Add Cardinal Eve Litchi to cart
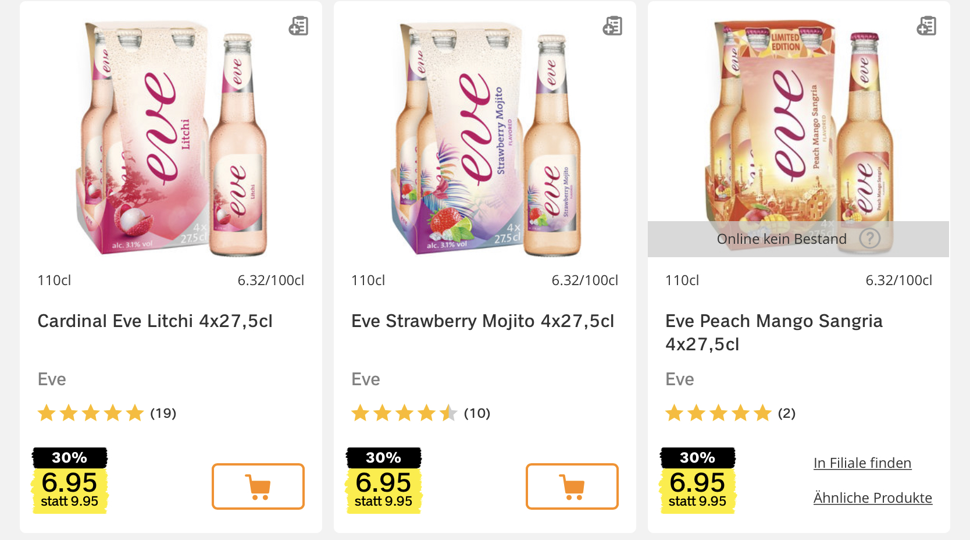This screenshot has height=540, width=970. click(x=258, y=486)
